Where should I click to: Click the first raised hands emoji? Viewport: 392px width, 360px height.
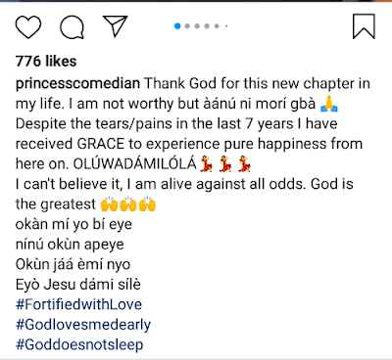(109, 204)
